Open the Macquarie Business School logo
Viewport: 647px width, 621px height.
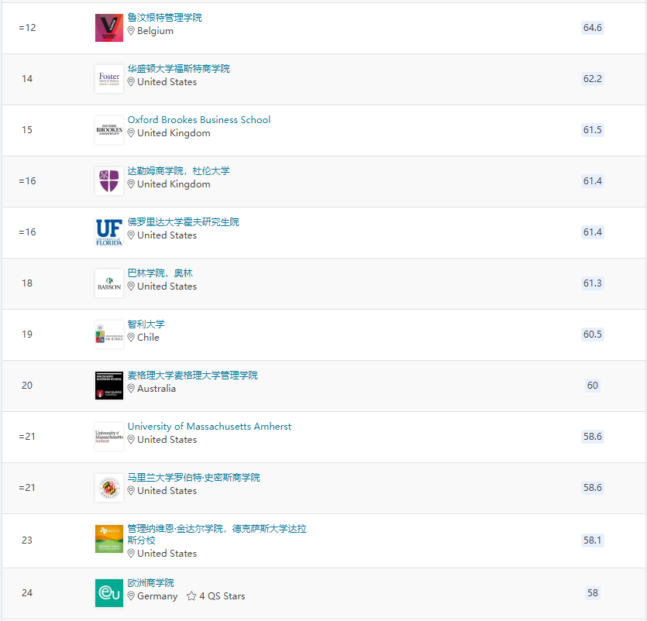[109, 386]
